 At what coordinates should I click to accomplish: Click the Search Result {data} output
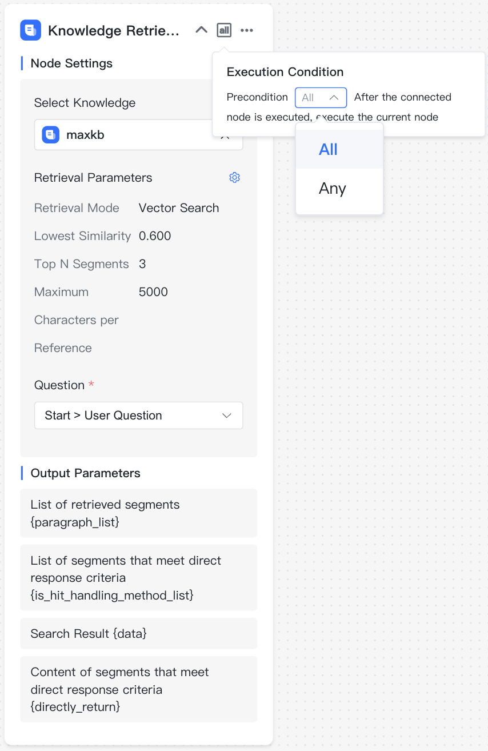tap(138, 633)
